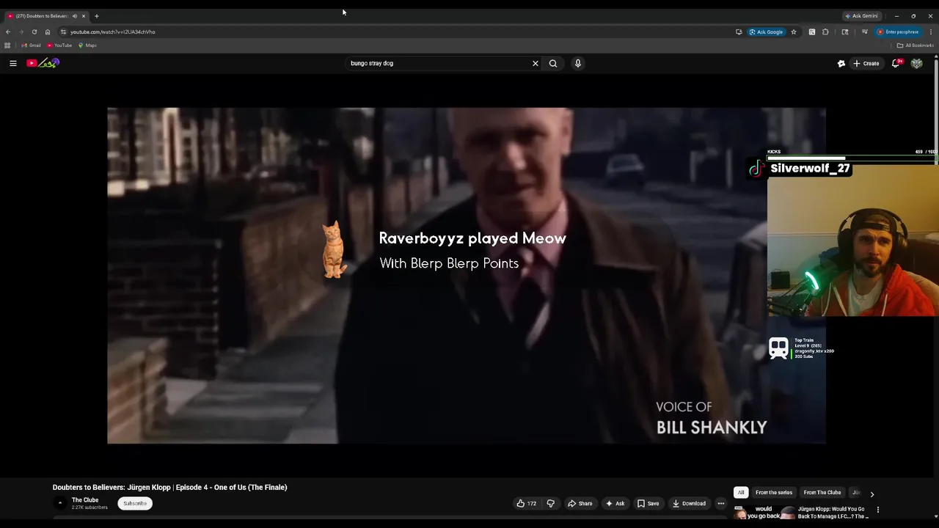Open the tab search toolbar icon

pyautogui.click(x=845, y=32)
